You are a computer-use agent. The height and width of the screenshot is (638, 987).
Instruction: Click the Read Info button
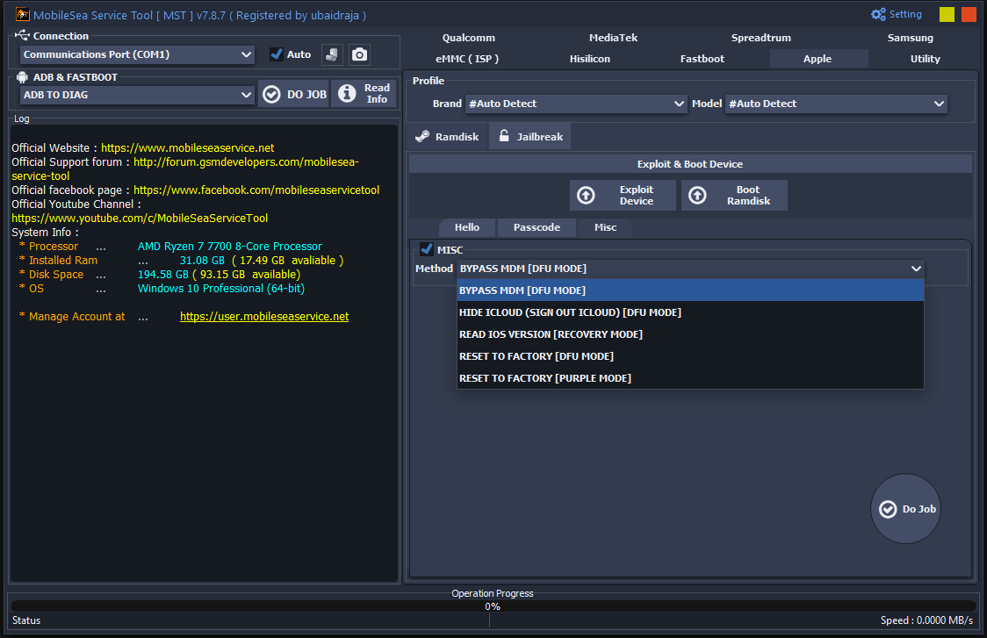pos(363,94)
